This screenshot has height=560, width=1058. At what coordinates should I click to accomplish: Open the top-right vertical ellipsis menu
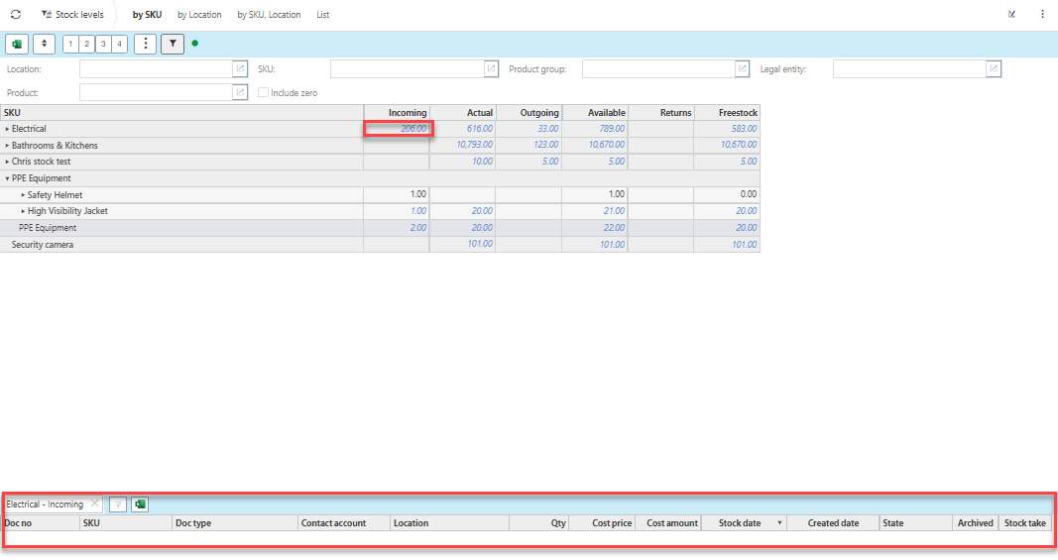1042,15
